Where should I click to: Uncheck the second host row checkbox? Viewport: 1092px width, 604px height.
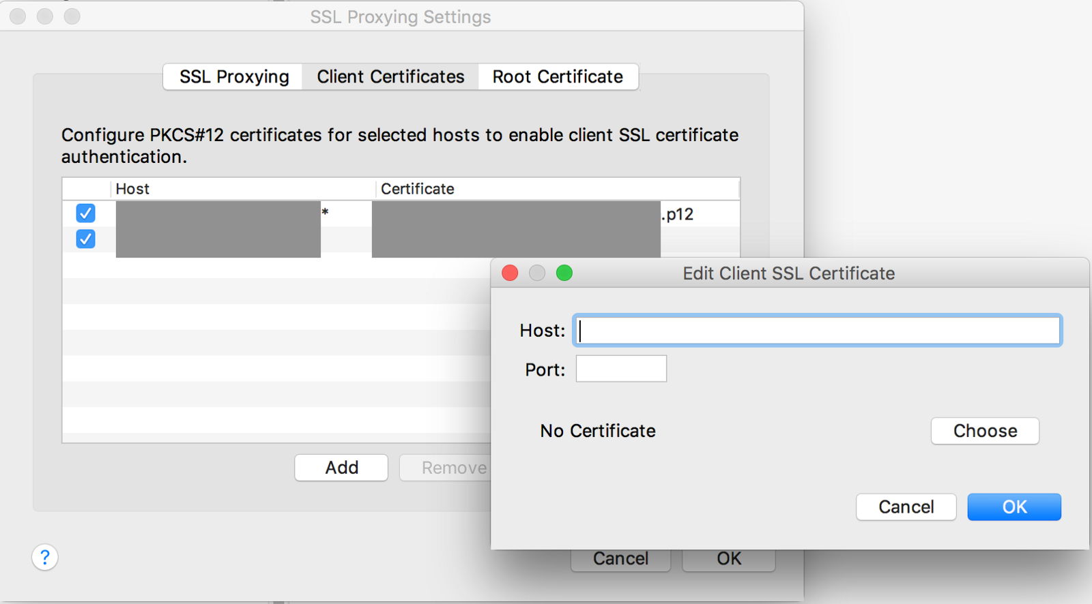pyautogui.click(x=85, y=239)
